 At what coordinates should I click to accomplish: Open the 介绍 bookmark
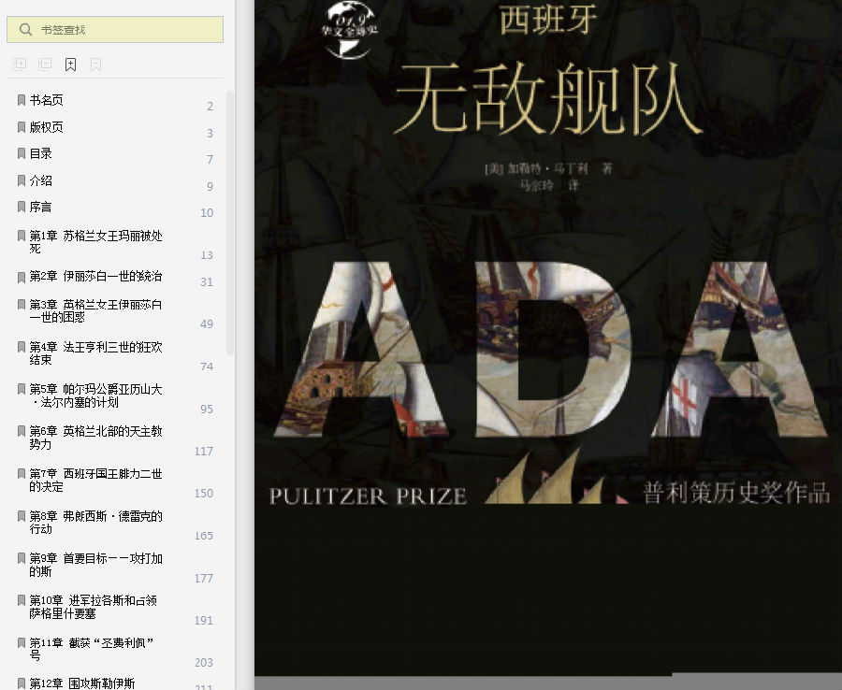(41, 180)
